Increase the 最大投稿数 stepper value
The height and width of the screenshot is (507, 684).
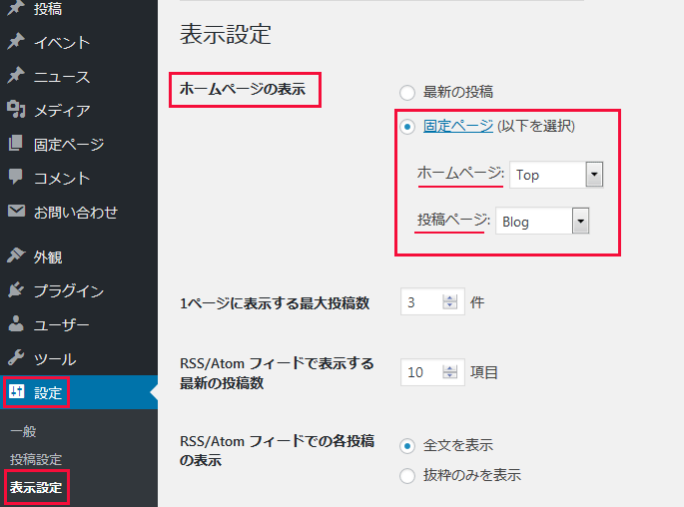pos(450,297)
